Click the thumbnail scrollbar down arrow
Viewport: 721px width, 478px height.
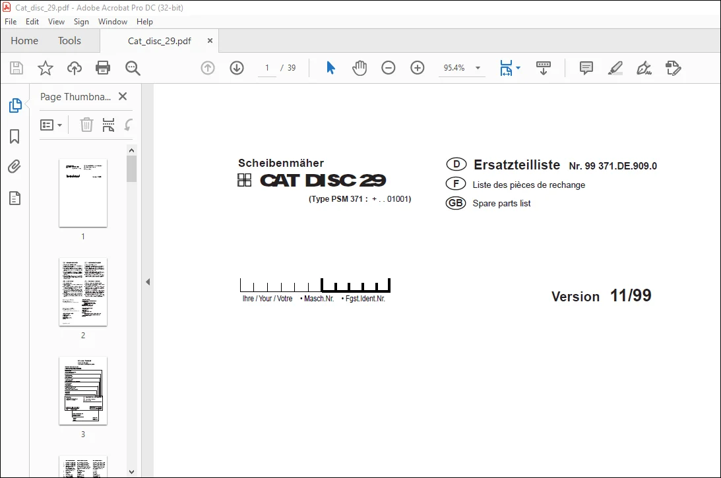131,471
